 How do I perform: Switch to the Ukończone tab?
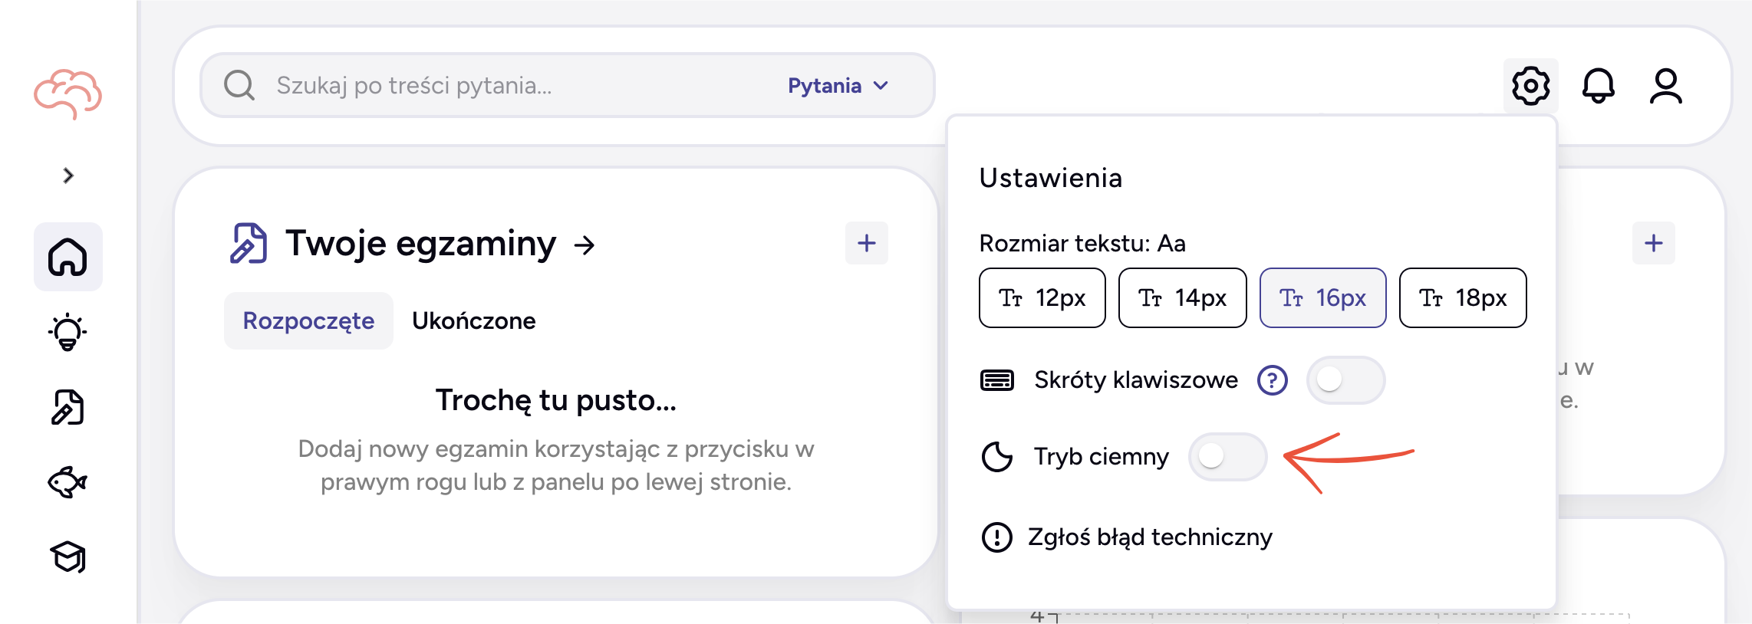pyautogui.click(x=474, y=320)
